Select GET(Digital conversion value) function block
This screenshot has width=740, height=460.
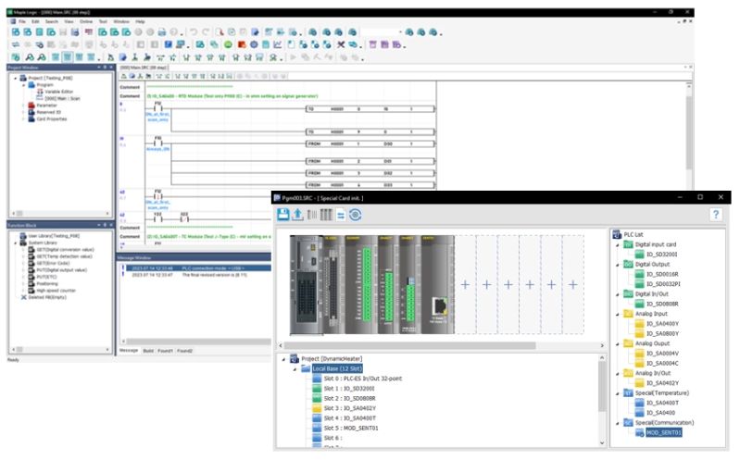[65, 249]
